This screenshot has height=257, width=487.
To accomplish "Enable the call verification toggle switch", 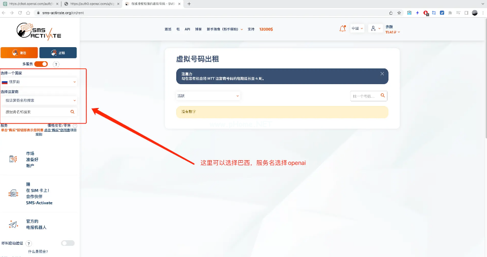I will [x=68, y=243].
